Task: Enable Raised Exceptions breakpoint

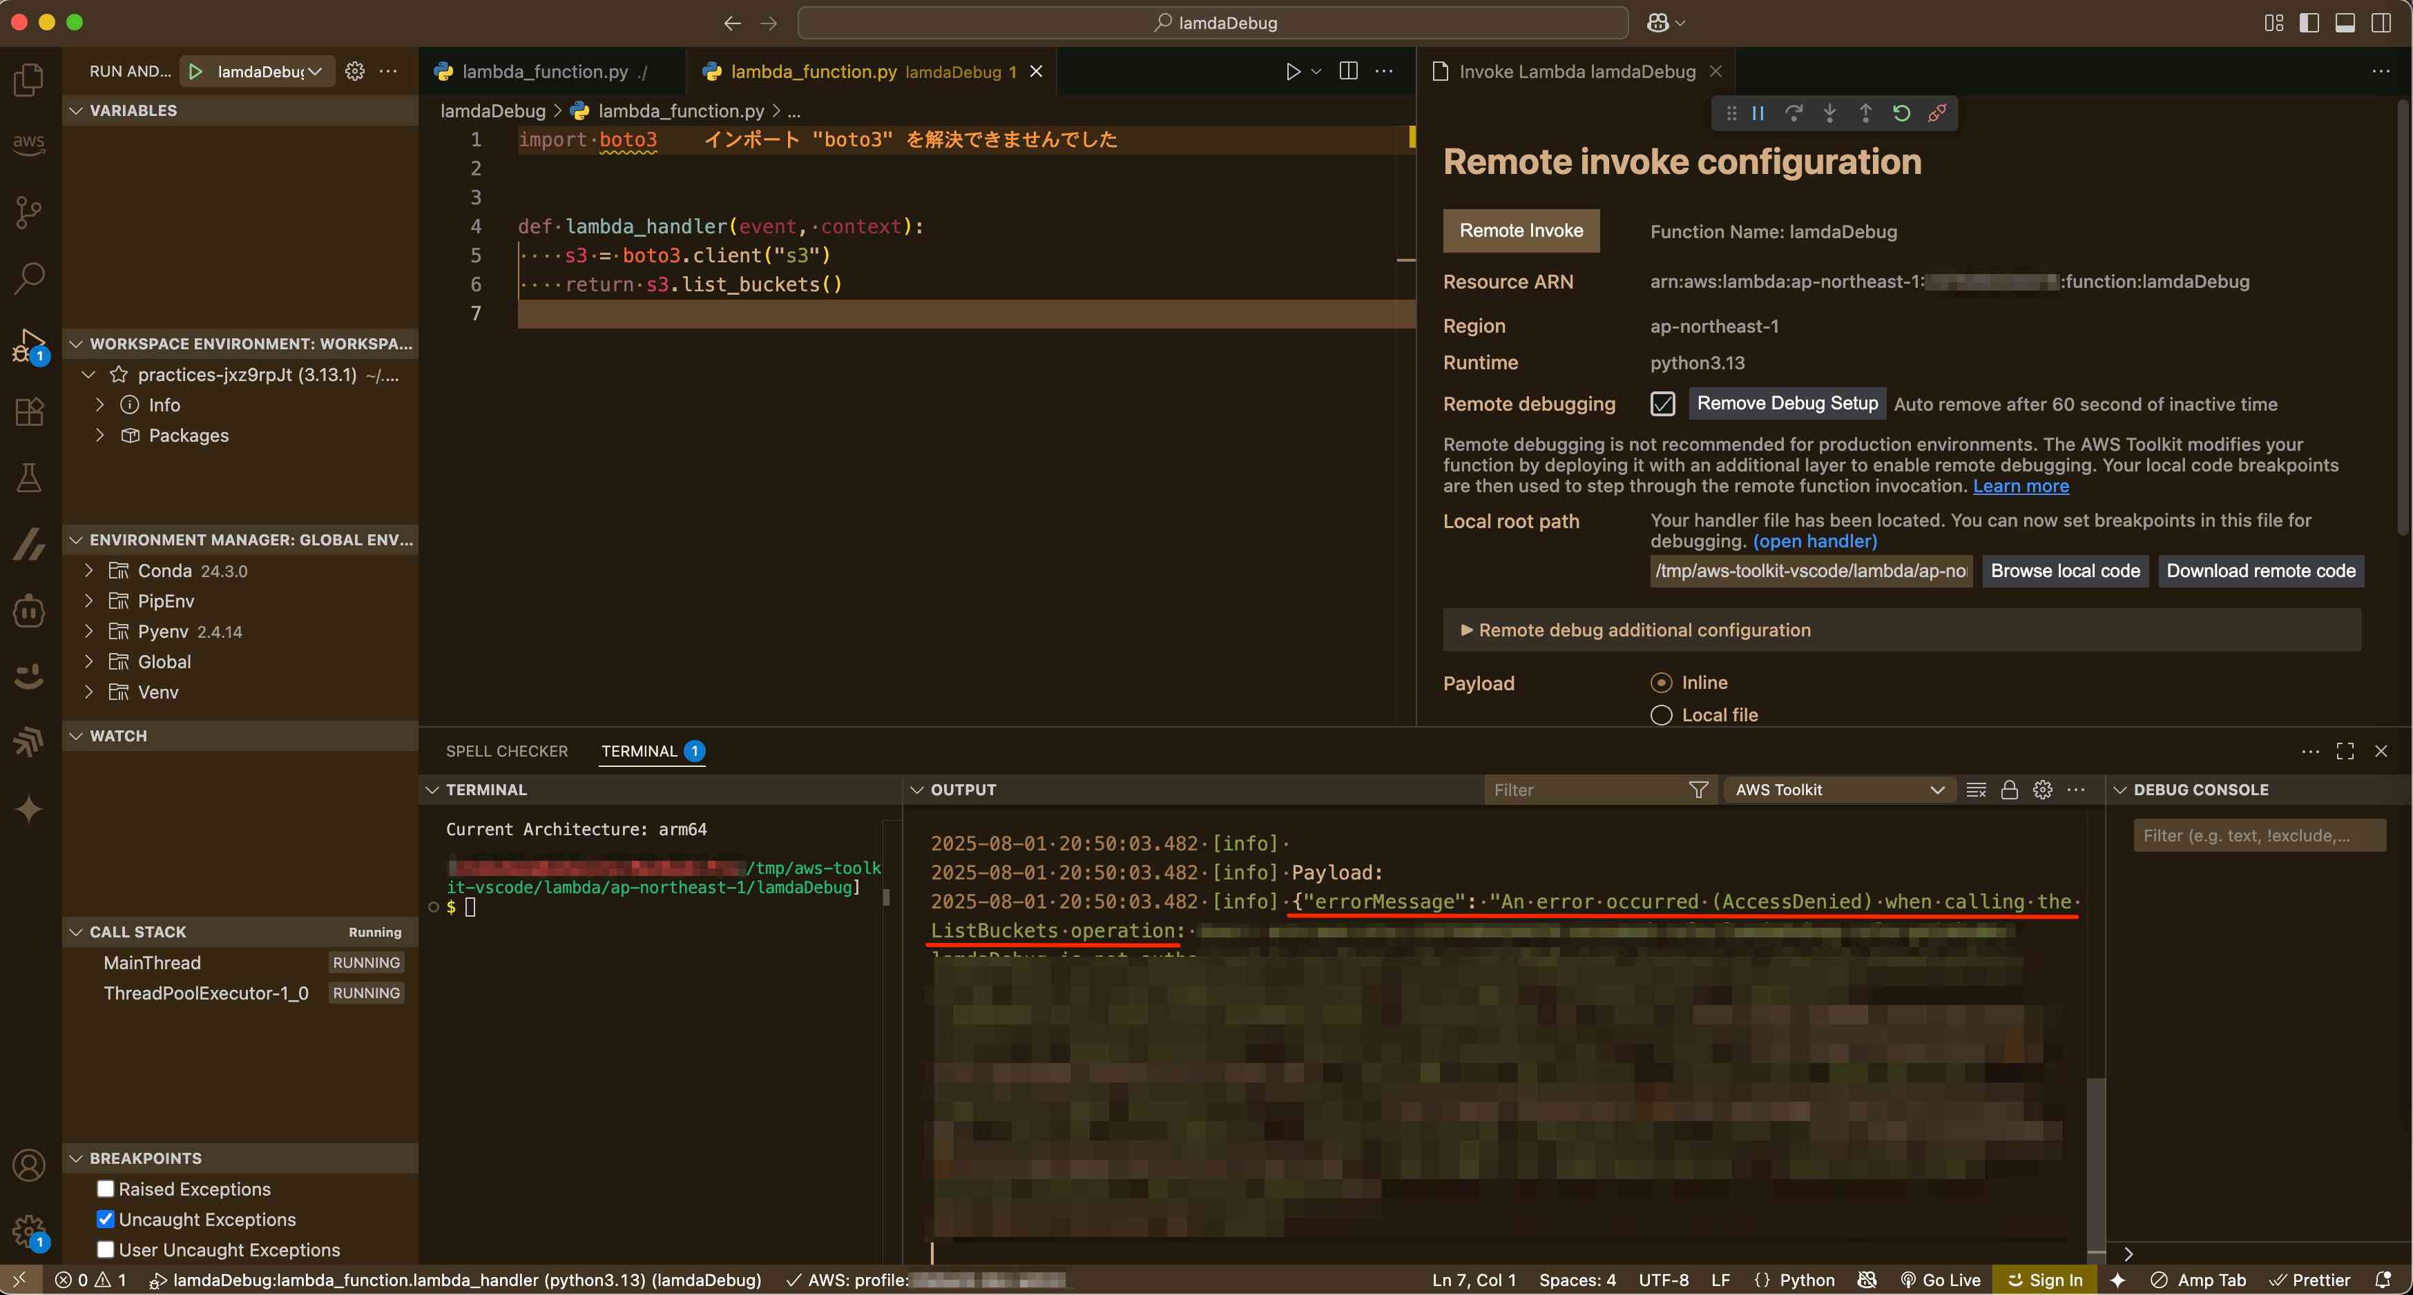Action: [x=106, y=1188]
